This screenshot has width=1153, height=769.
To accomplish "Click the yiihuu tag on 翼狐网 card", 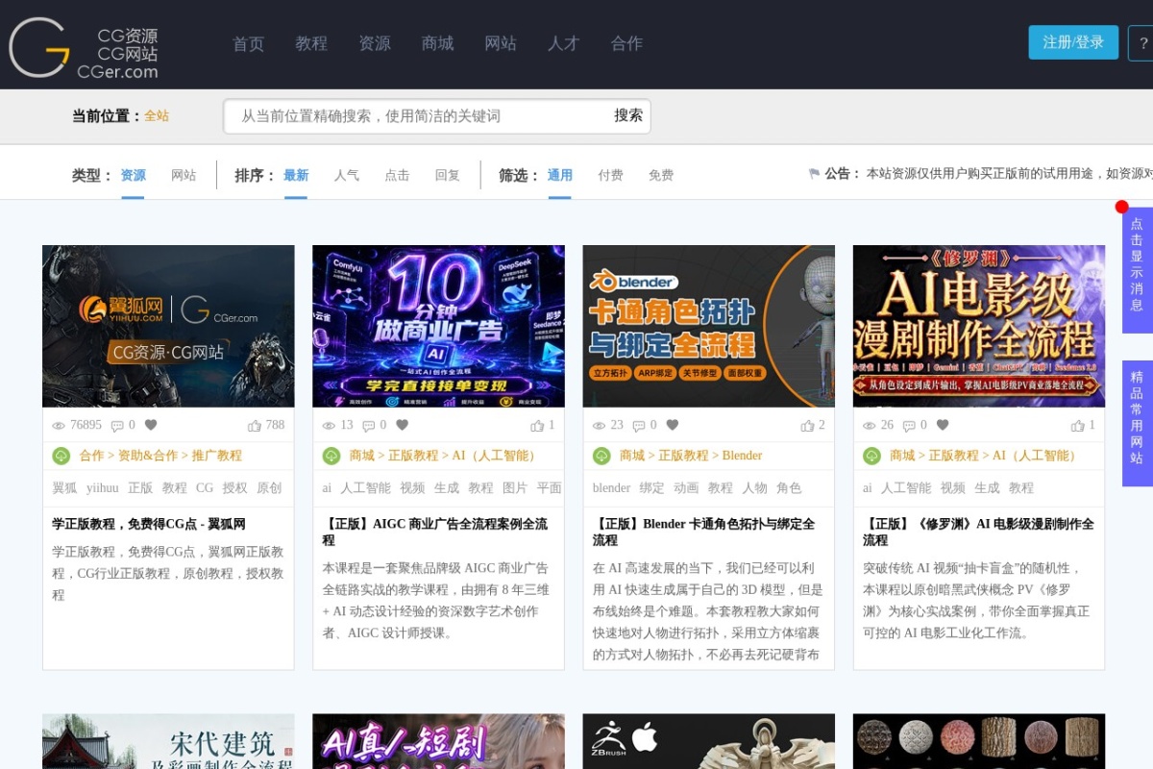I will [102, 488].
